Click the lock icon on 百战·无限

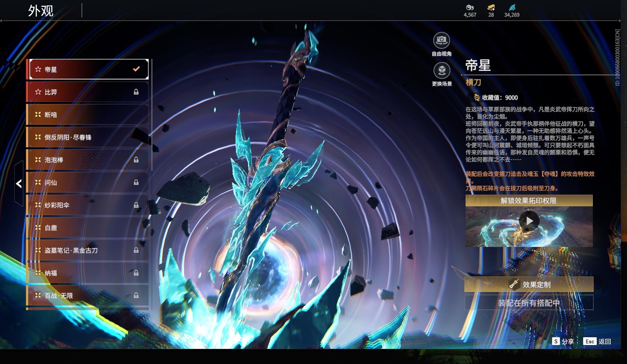click(x=136, y=295)
